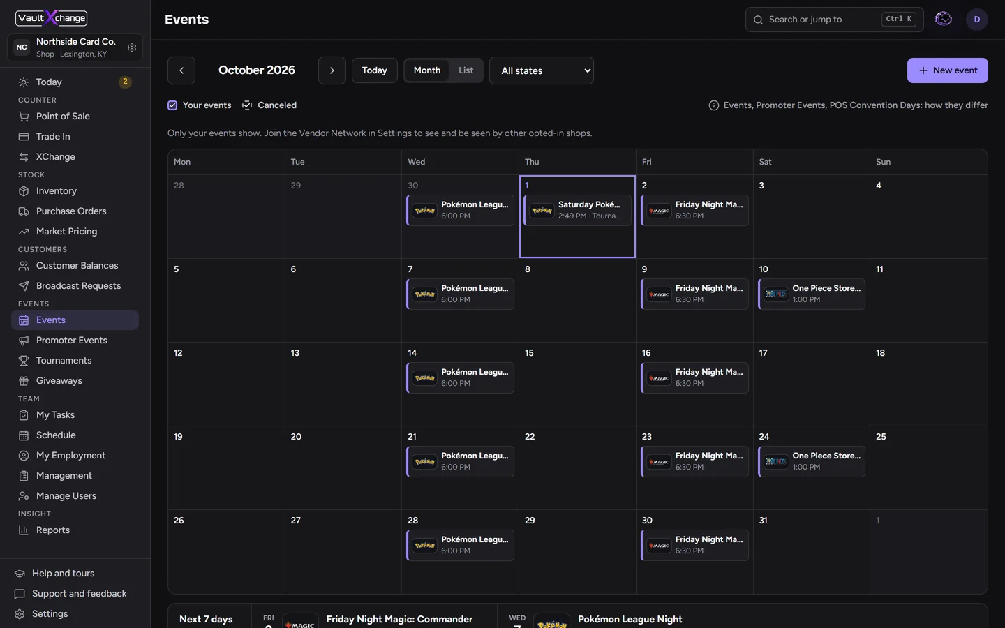Click the XChange swap arrows icon
This screenshot has height=628, width=1005.
pos(24,156)
